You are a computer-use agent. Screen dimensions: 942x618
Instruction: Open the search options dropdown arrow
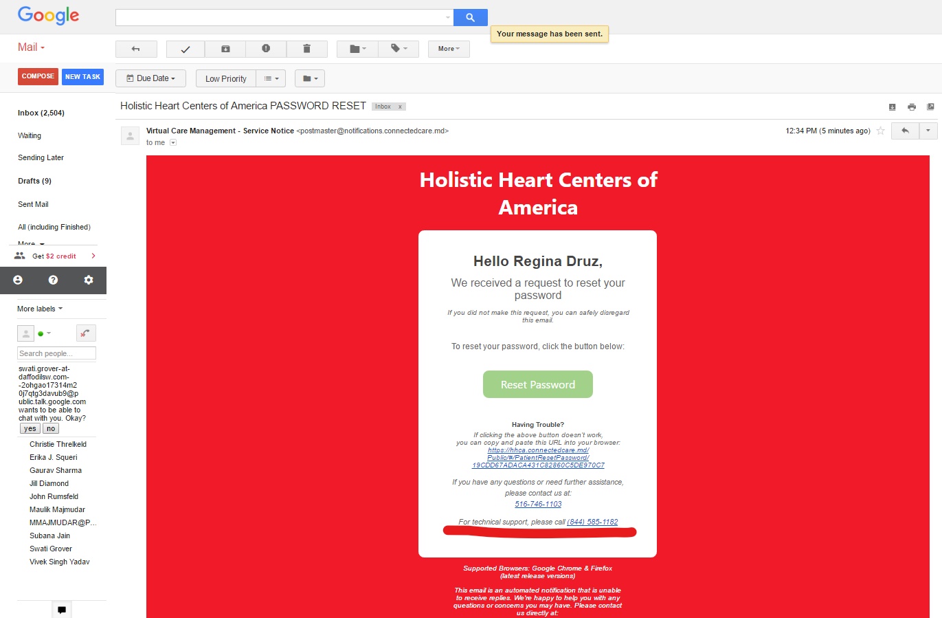pyautogui.click(x=448, y=18)
